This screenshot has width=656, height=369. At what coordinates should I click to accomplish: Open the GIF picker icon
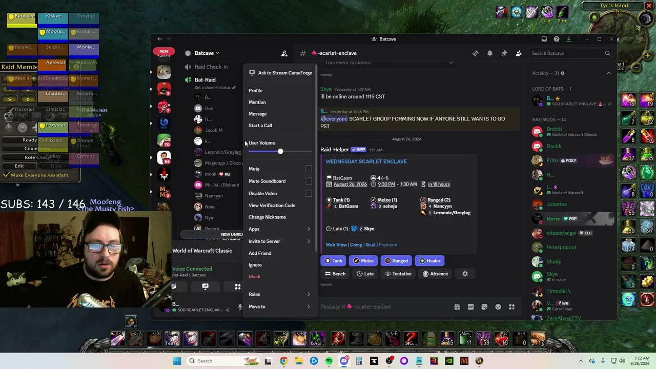click(471, 307)
